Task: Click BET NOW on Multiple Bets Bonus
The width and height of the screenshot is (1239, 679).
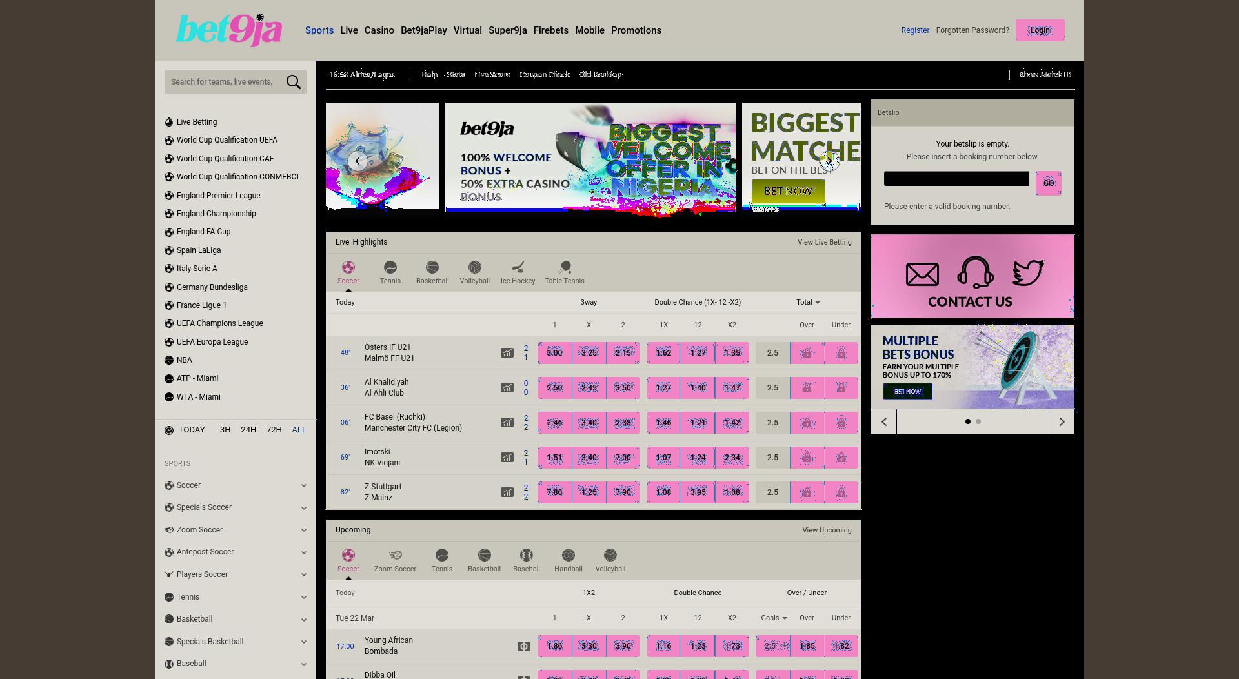Action: 908,391
